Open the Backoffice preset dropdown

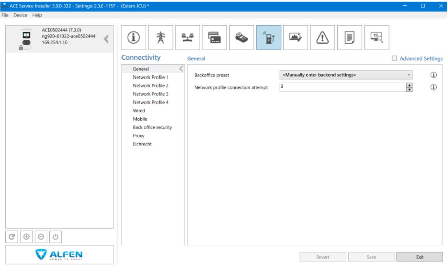(x=346, y=75)
